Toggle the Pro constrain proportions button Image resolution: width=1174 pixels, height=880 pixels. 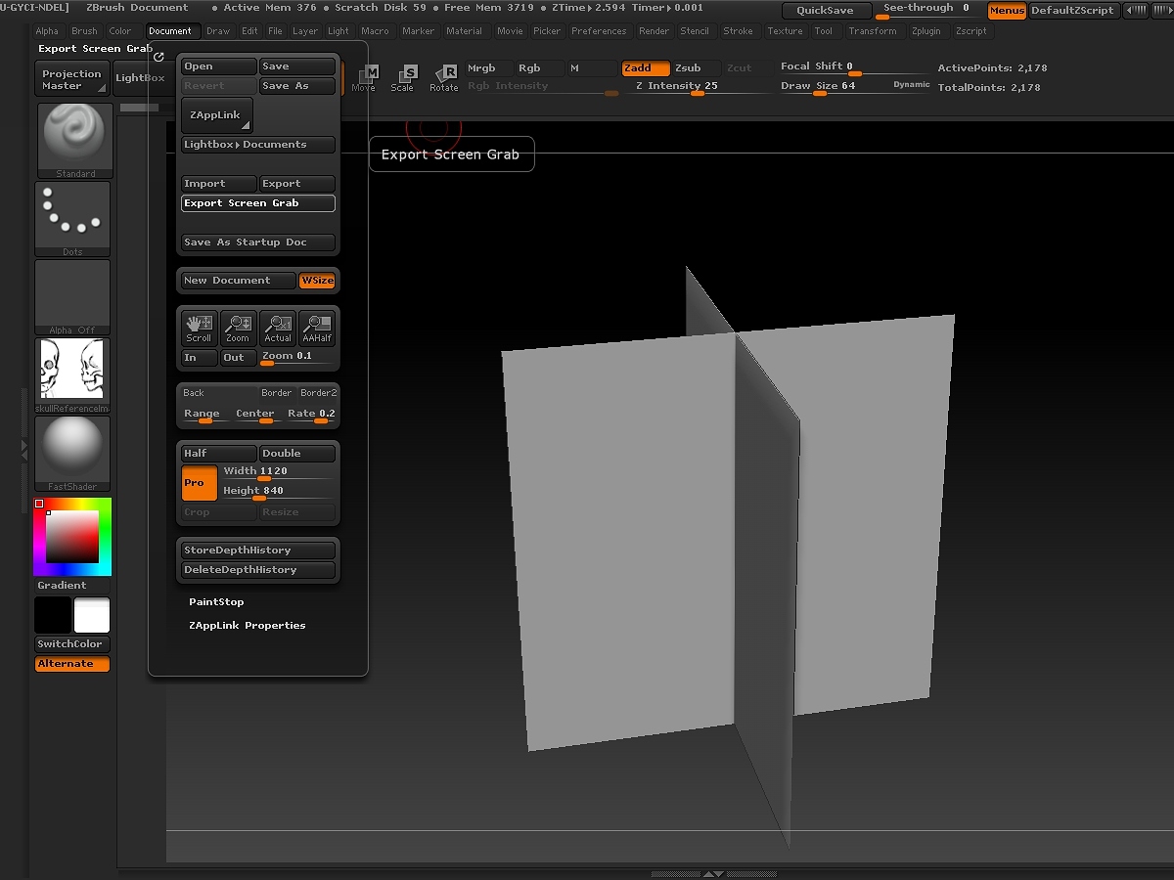click(x=200, y=482)
